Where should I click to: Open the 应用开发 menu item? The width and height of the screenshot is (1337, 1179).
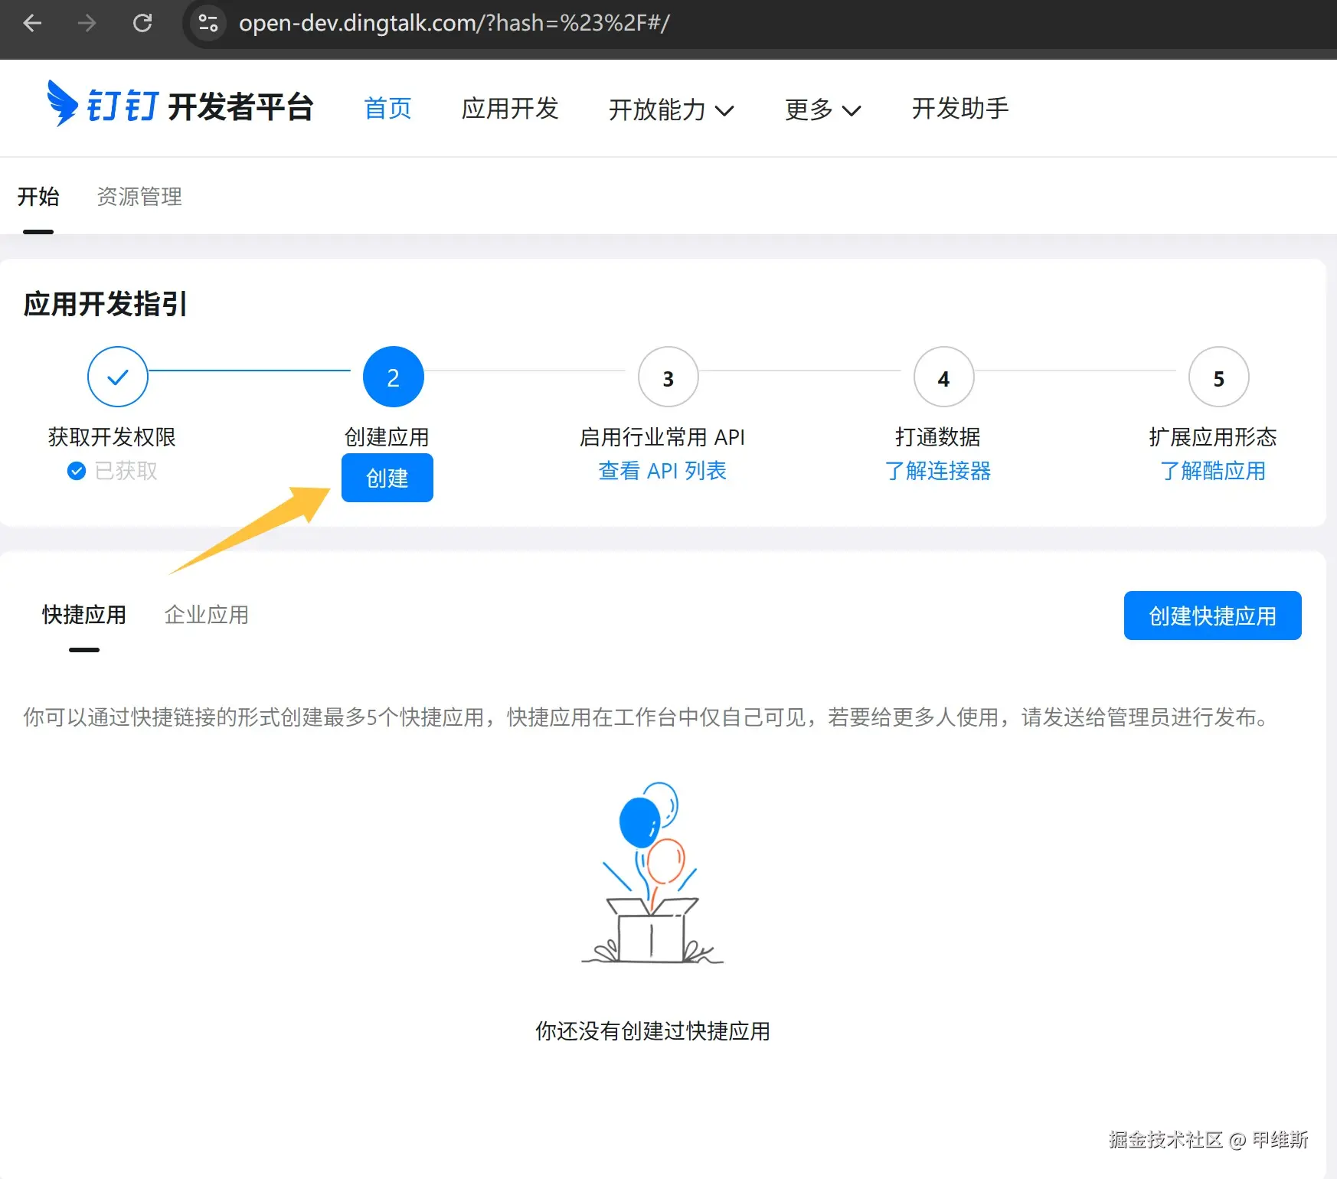coord(510,109)
